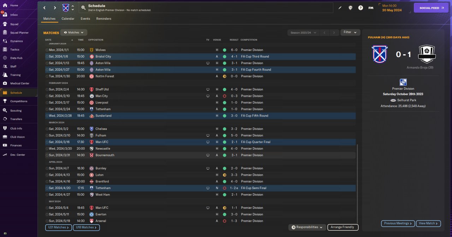Screen dimensions: 452x237
Task: Open the Scouting magnifier icon
Action: 5,111
